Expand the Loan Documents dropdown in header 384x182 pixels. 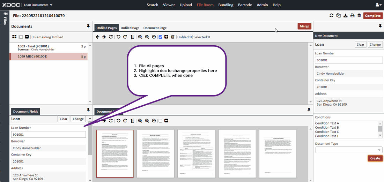tap(38, 5)
